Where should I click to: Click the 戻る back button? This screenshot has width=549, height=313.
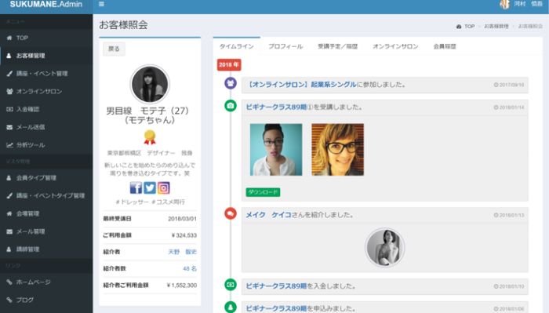[114, 49]
